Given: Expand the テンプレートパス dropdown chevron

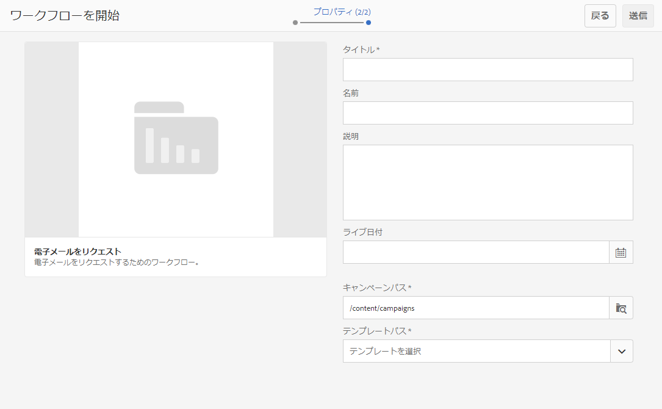Looking at the screenshot, I should (x=622, y=351).
